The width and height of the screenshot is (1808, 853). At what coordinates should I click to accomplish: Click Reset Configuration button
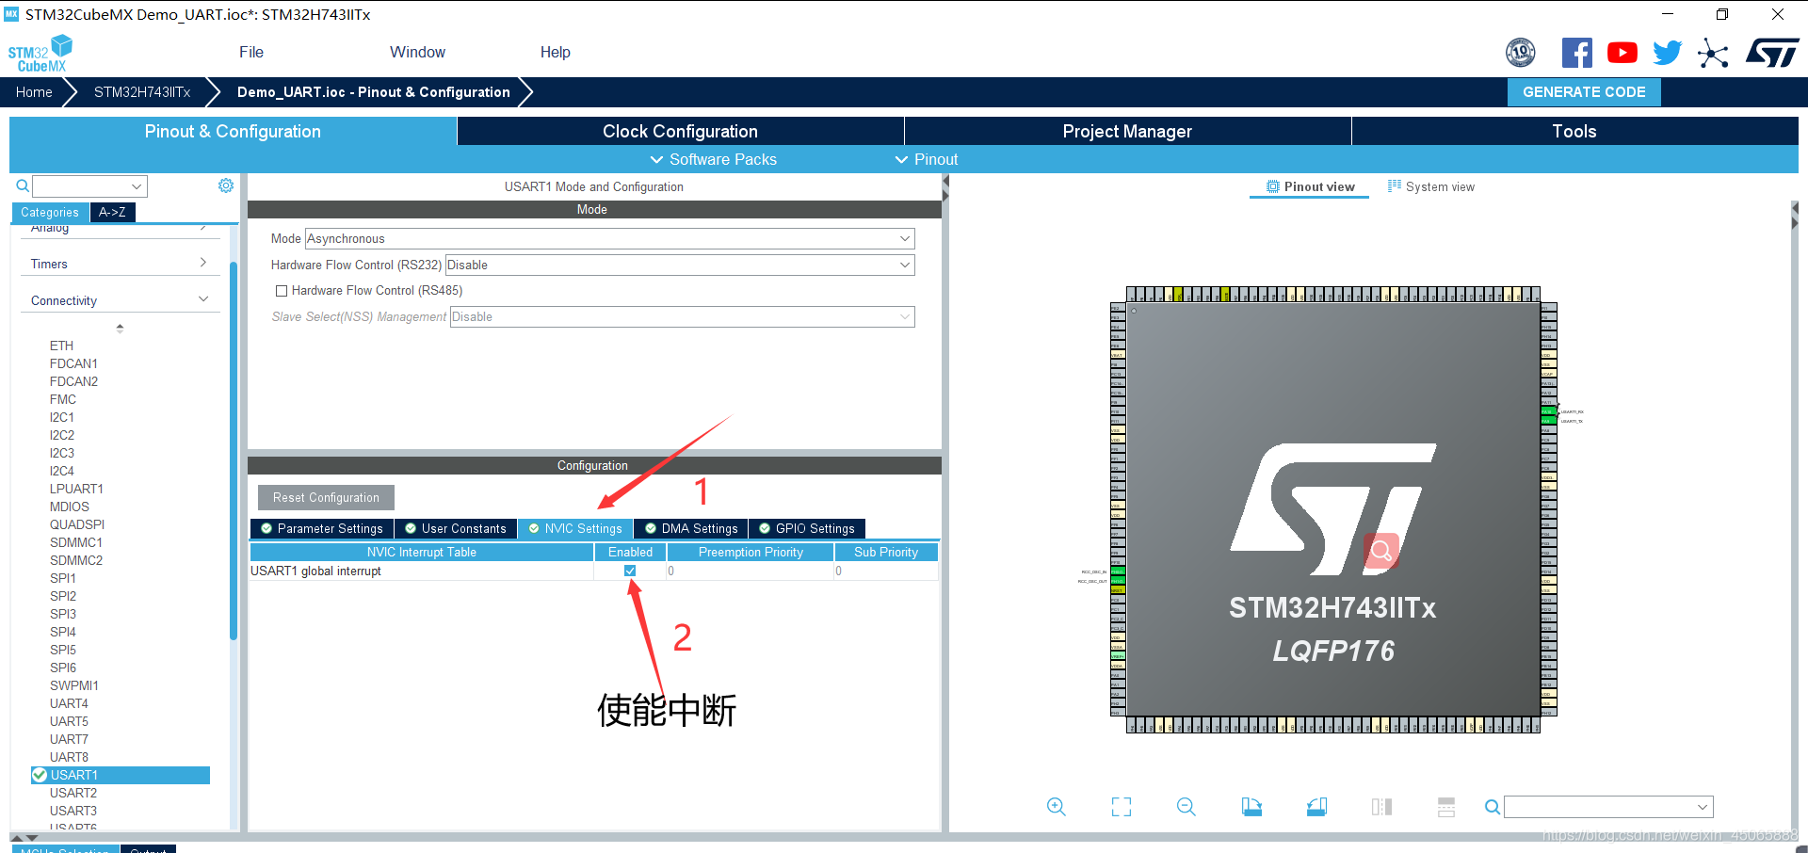[326, 497]
